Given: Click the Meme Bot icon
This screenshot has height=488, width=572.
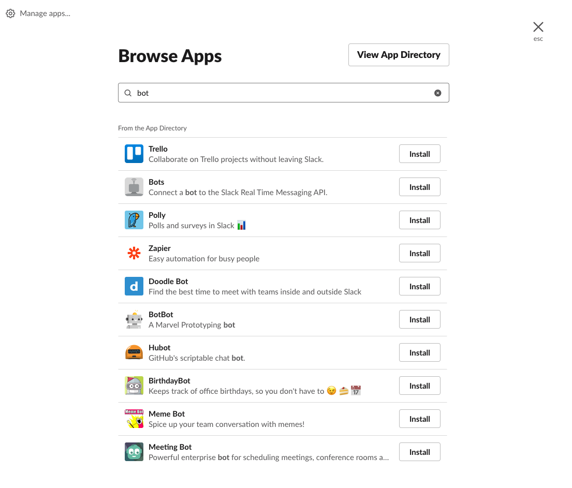Looking at the screenshot, I should (x=134, y=419).
